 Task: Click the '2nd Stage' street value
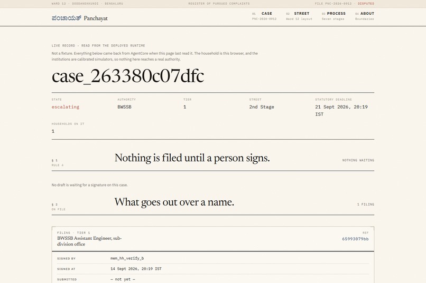pos(262,107)
